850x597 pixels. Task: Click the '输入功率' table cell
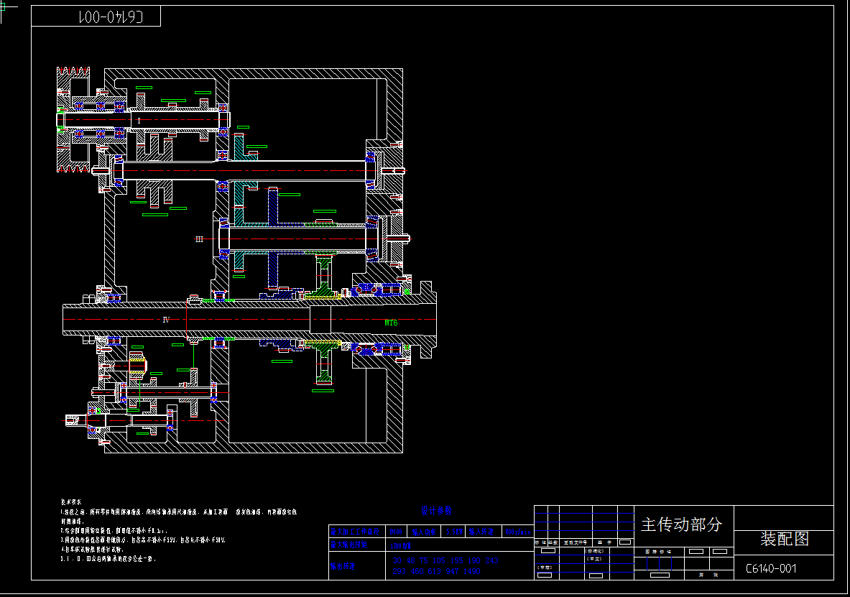424,532
